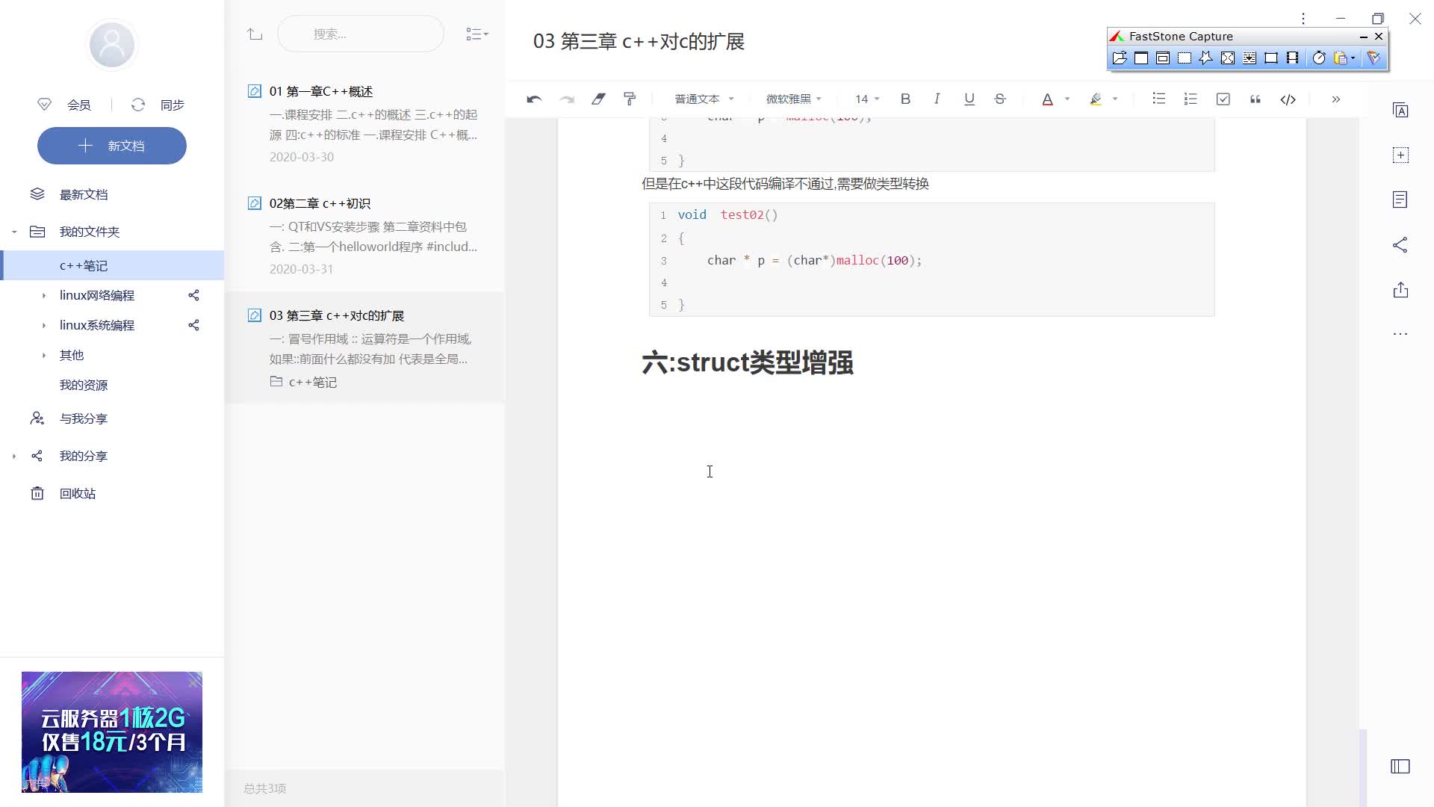Capture fixed-size region in FastStone
The image size is (1434, 807).
[1271, 58]
